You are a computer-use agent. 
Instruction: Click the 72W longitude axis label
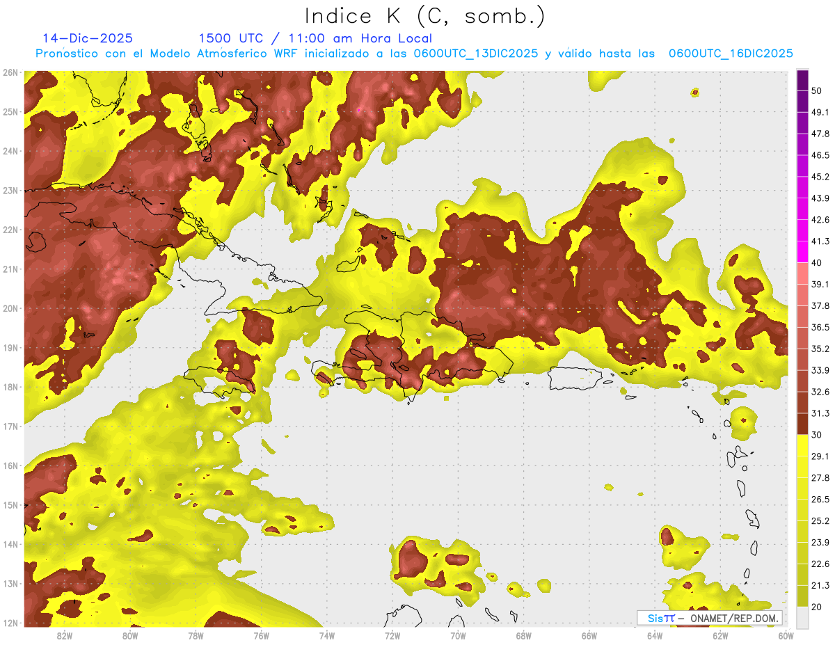pos(392,636)
